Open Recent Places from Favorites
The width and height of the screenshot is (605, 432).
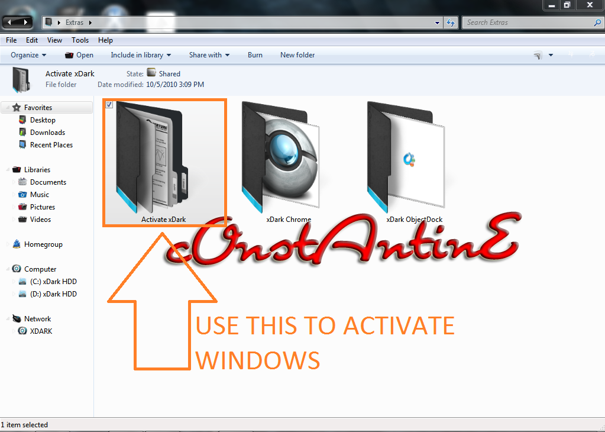51,145
